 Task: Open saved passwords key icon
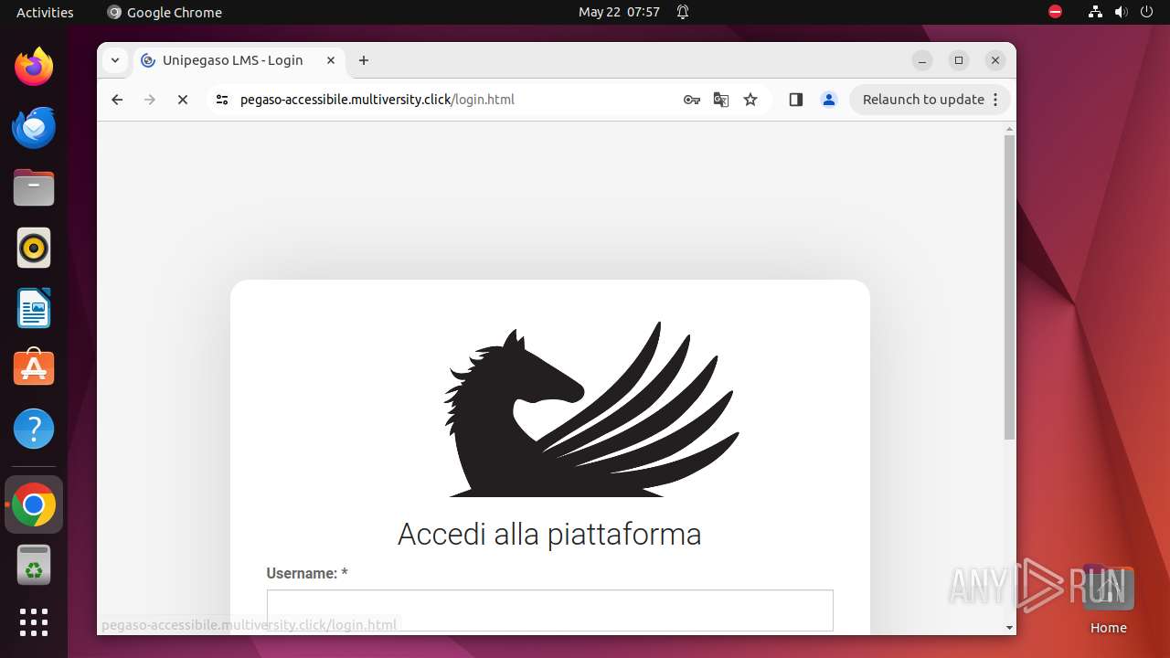point(692,100)
